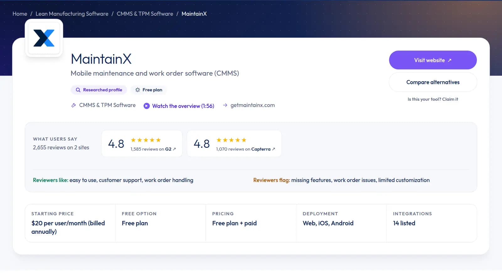
Task: Click the arrow icon in Visit website button
Action: [450, 60]
